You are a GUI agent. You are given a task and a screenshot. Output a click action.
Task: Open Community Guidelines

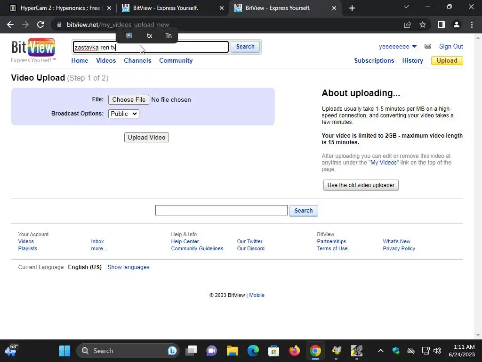tap(197, 248)
